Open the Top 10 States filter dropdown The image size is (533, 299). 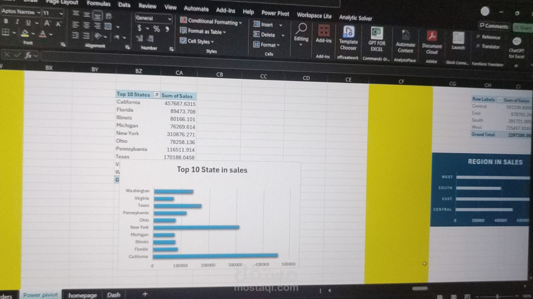pos(156,95)
